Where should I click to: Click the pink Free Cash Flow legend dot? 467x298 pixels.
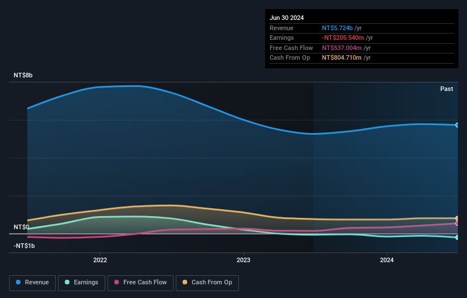[117, 282]
